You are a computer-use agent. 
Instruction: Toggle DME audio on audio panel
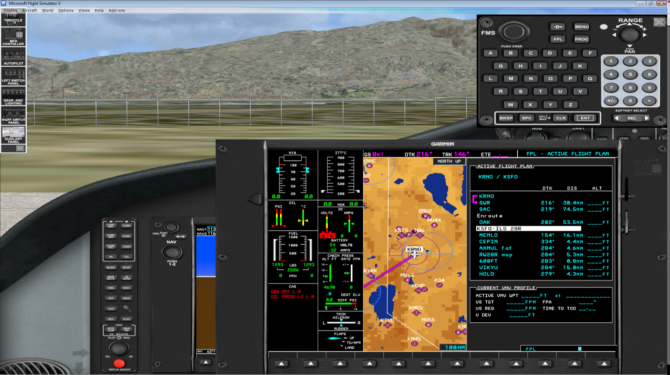tap(111, 288)
